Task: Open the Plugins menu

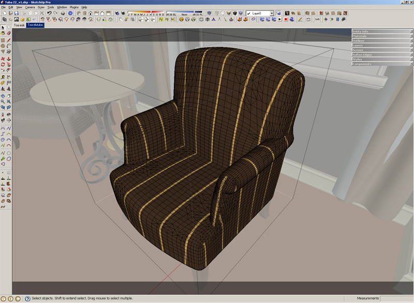Action: (73, 7)
